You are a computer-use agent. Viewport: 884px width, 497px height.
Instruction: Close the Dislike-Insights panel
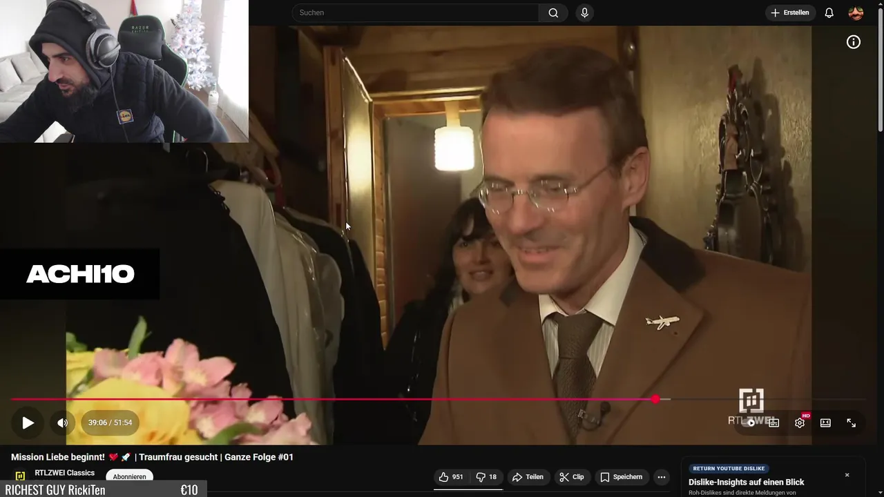point(847,475)
